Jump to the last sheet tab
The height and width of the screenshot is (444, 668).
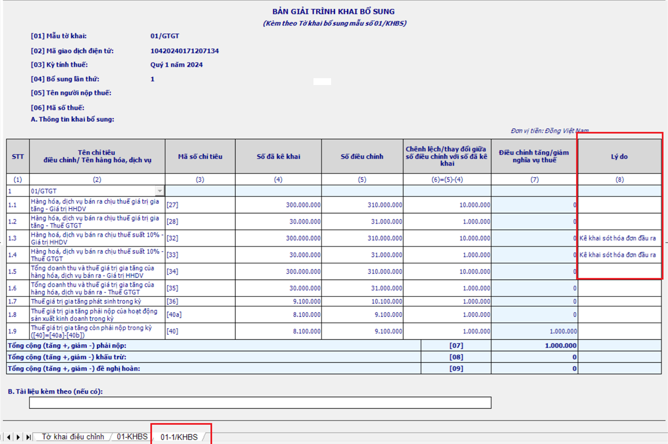[x=28, y=437]
